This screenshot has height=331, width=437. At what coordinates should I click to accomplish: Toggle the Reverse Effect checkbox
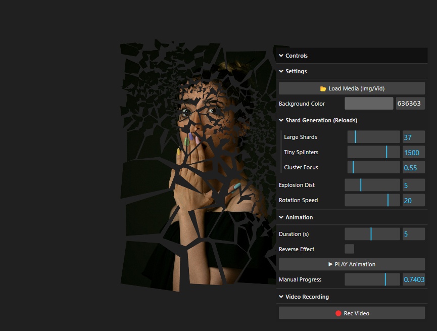point(349,249)
